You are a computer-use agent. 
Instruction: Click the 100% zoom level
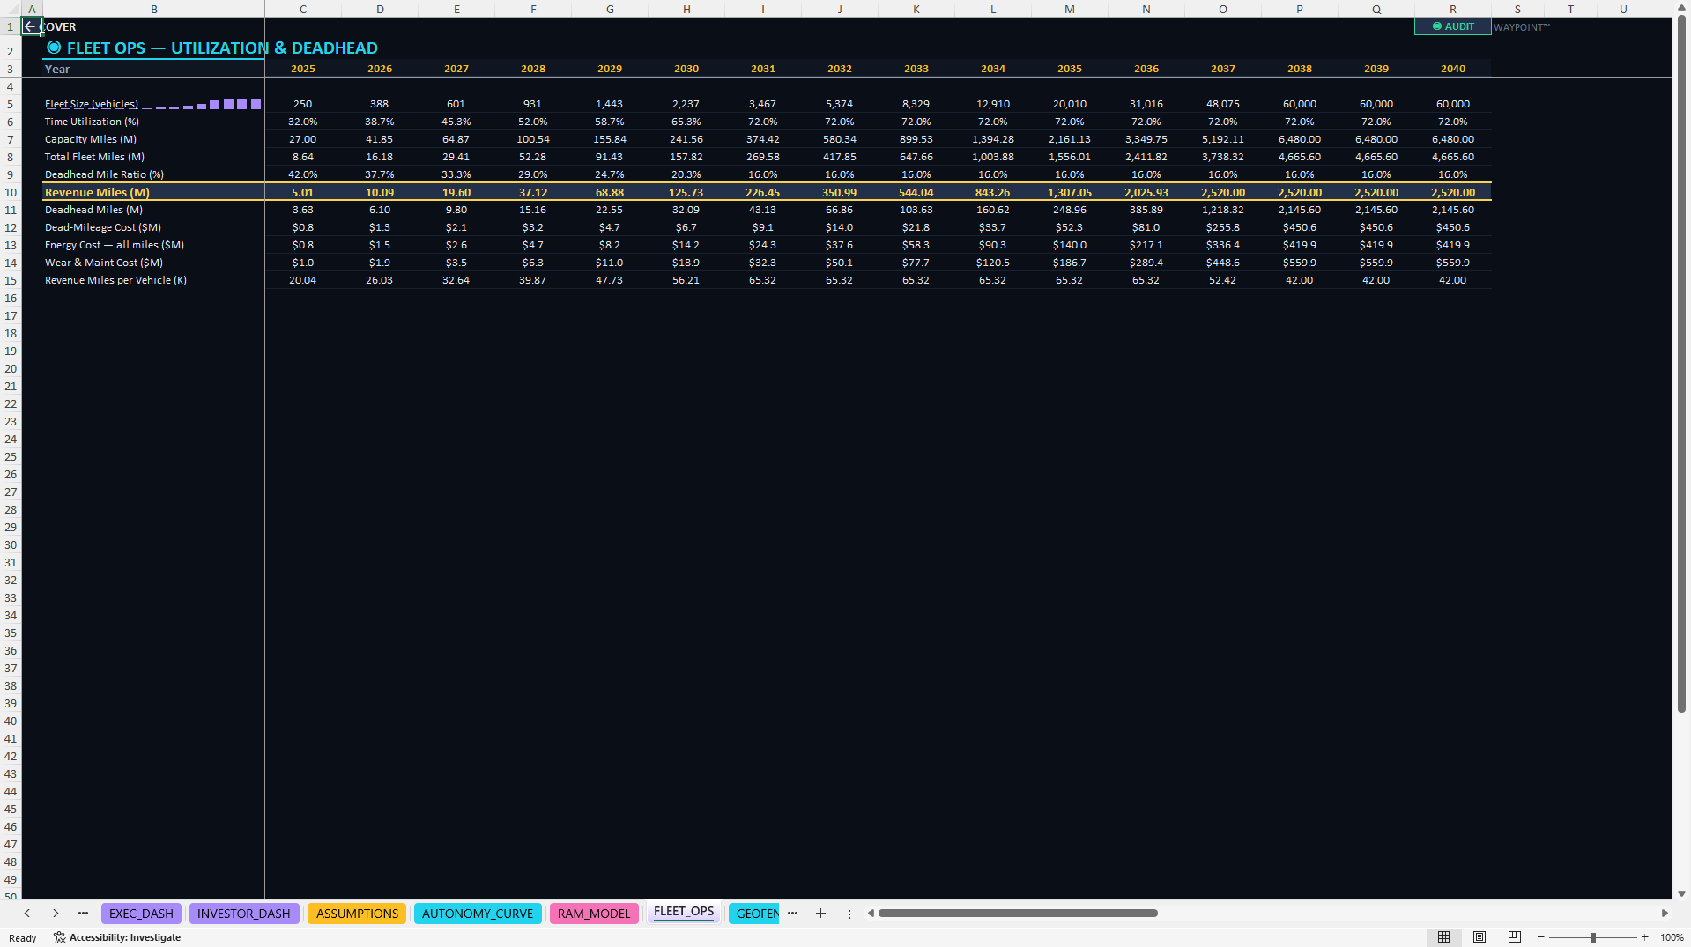coord(1672,937)
